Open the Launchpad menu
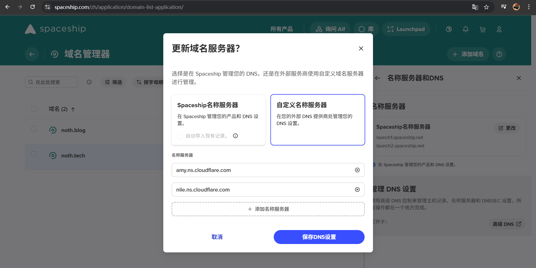Image resolution: width=536 pixels, height=268 pixels. 406,29
